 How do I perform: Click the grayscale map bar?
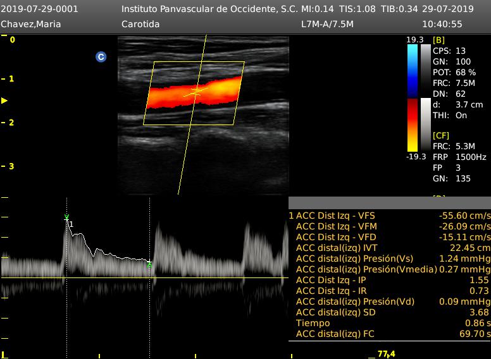coord(426,98)
